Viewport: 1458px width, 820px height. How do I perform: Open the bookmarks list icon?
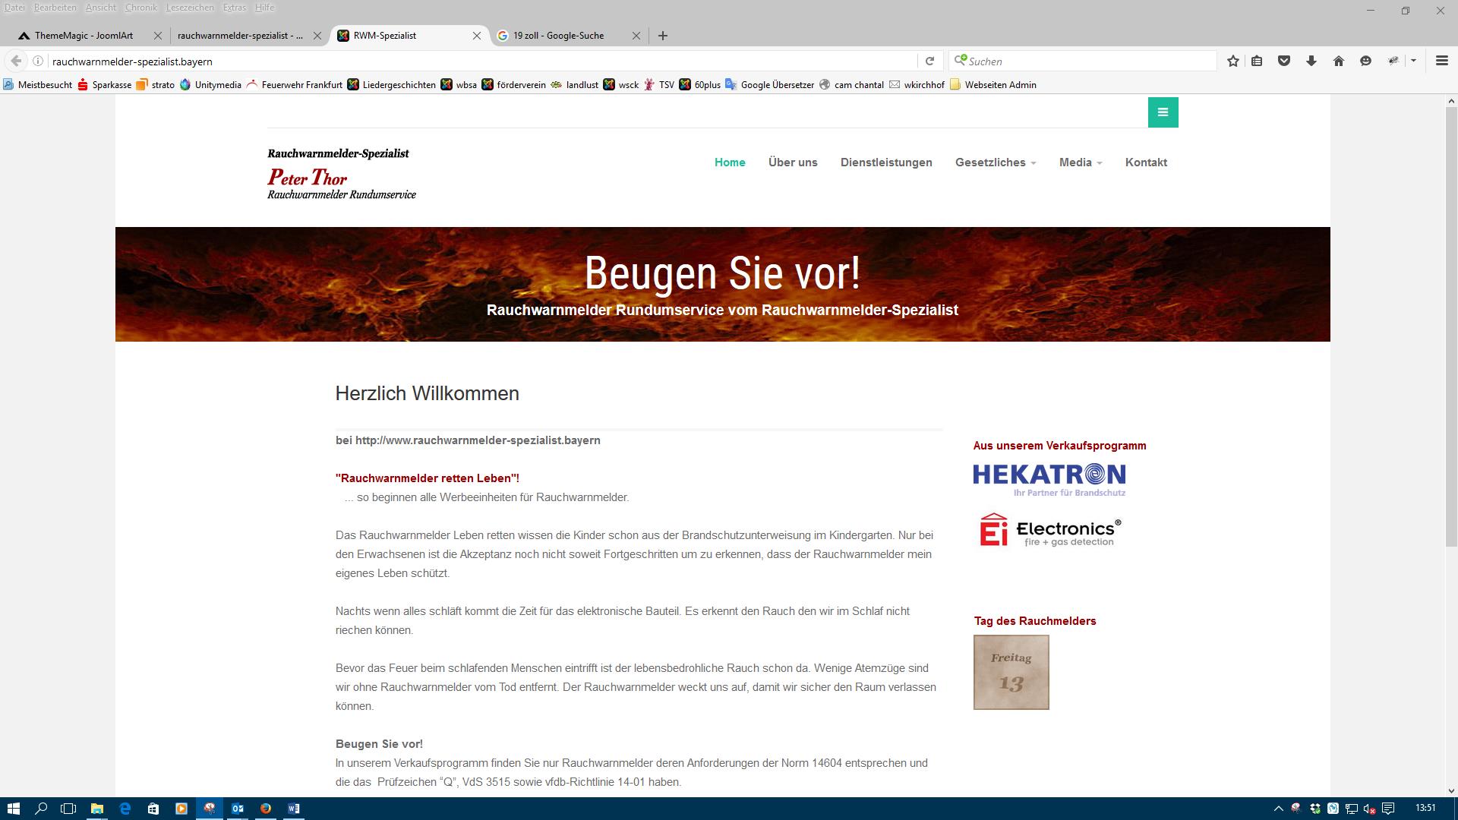point(1257,61)
